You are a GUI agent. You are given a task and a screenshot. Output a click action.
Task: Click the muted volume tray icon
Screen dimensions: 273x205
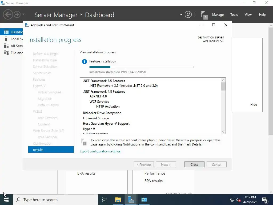point(239,200)
